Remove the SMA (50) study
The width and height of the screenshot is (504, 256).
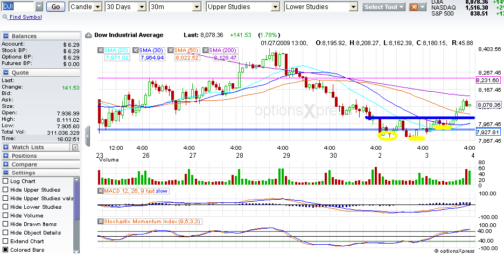tap(170, 50)
